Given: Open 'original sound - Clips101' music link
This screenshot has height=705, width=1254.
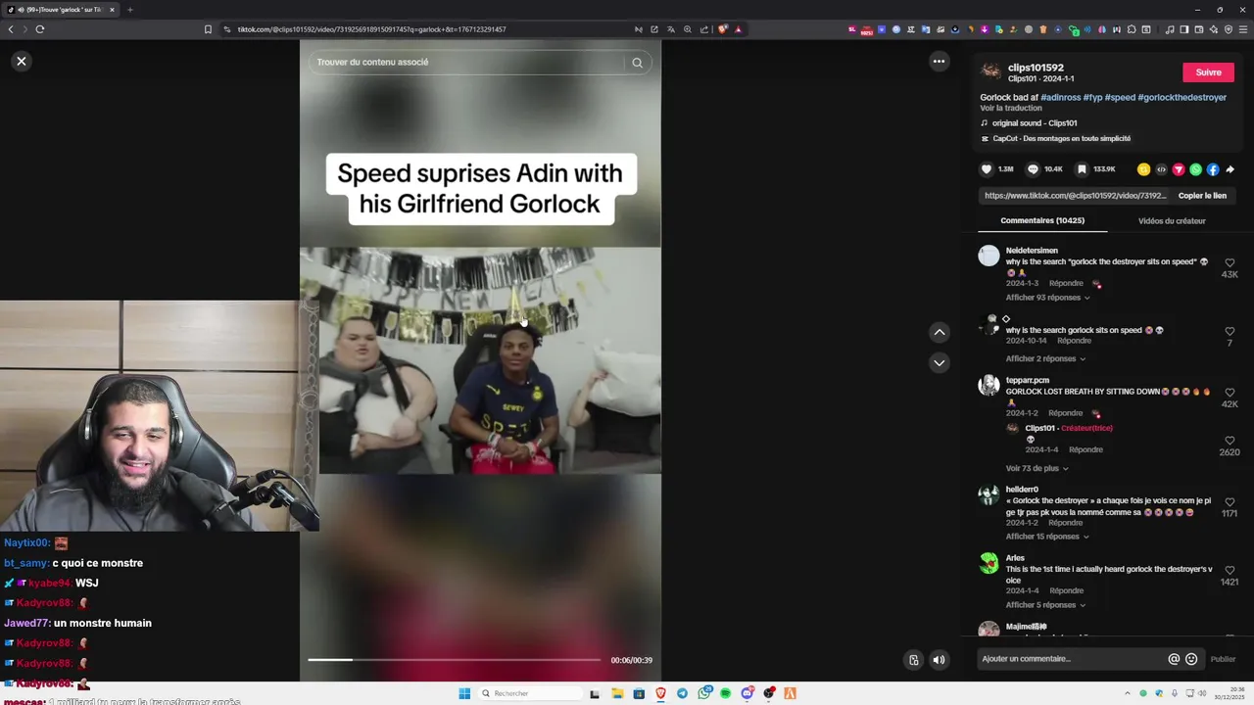Looking at the screenshot, I should coord(1035,123).
